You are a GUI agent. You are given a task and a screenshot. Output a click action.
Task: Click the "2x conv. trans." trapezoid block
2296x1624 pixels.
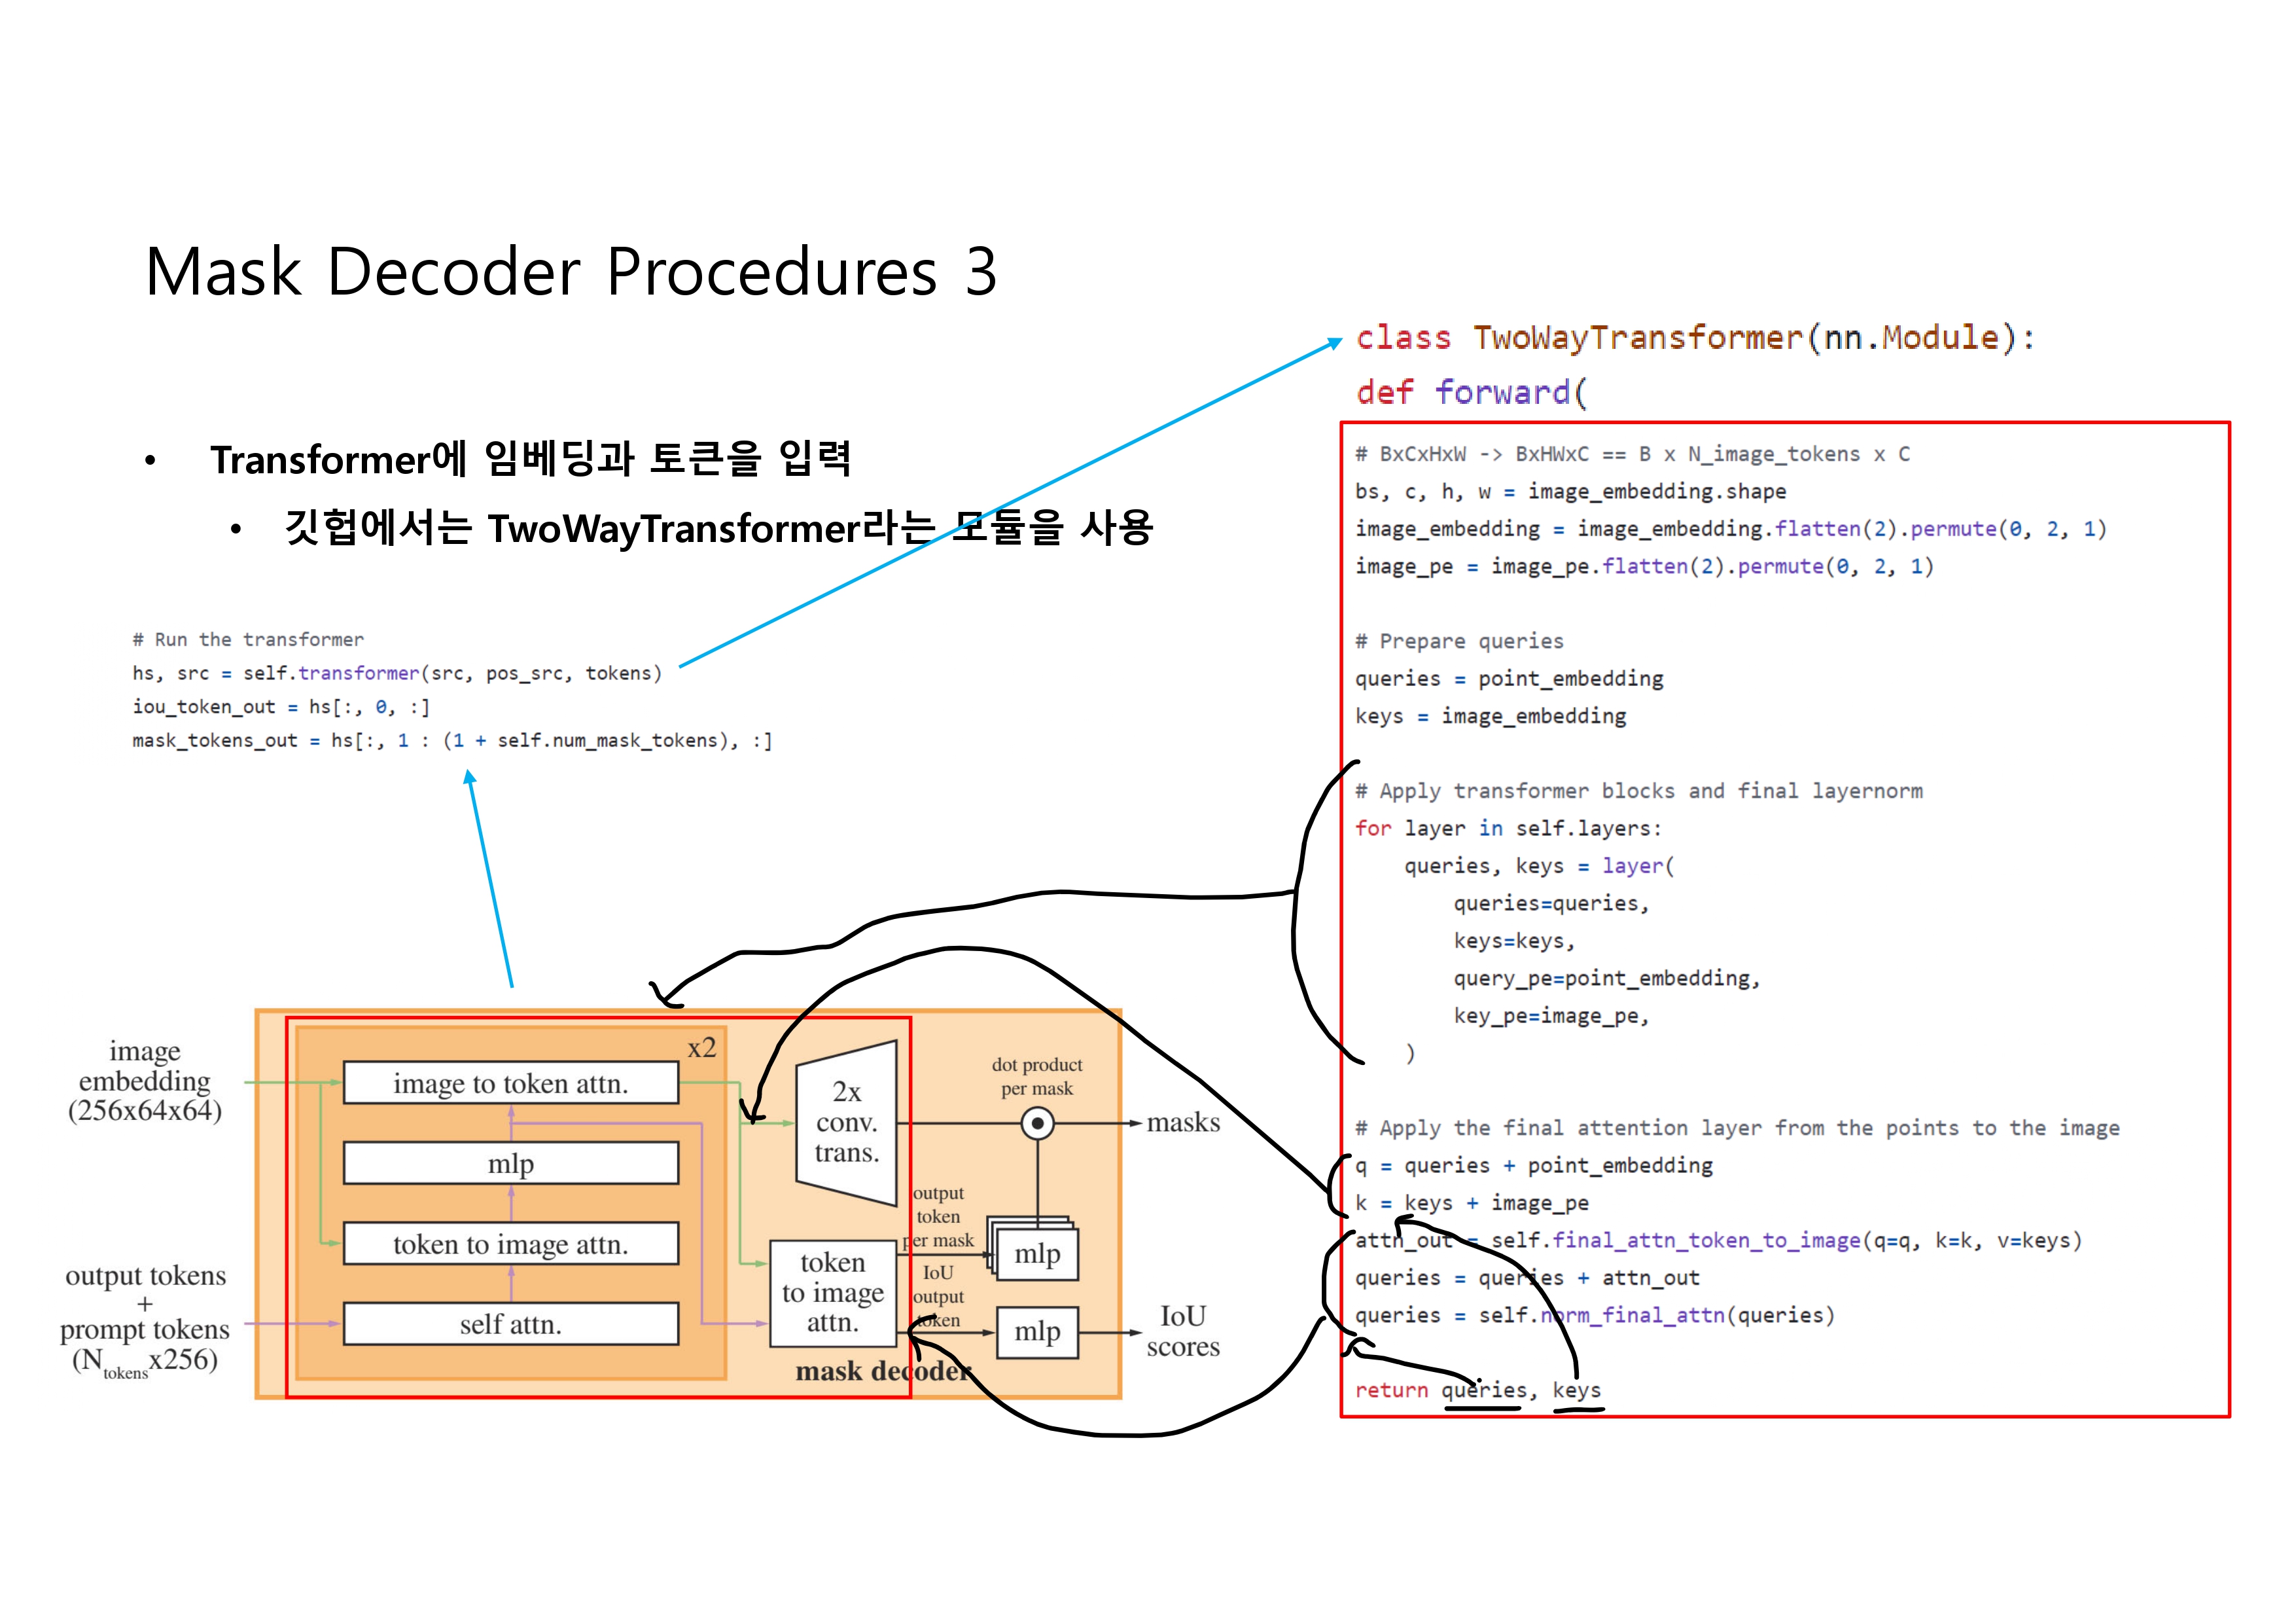point(846,1123)
